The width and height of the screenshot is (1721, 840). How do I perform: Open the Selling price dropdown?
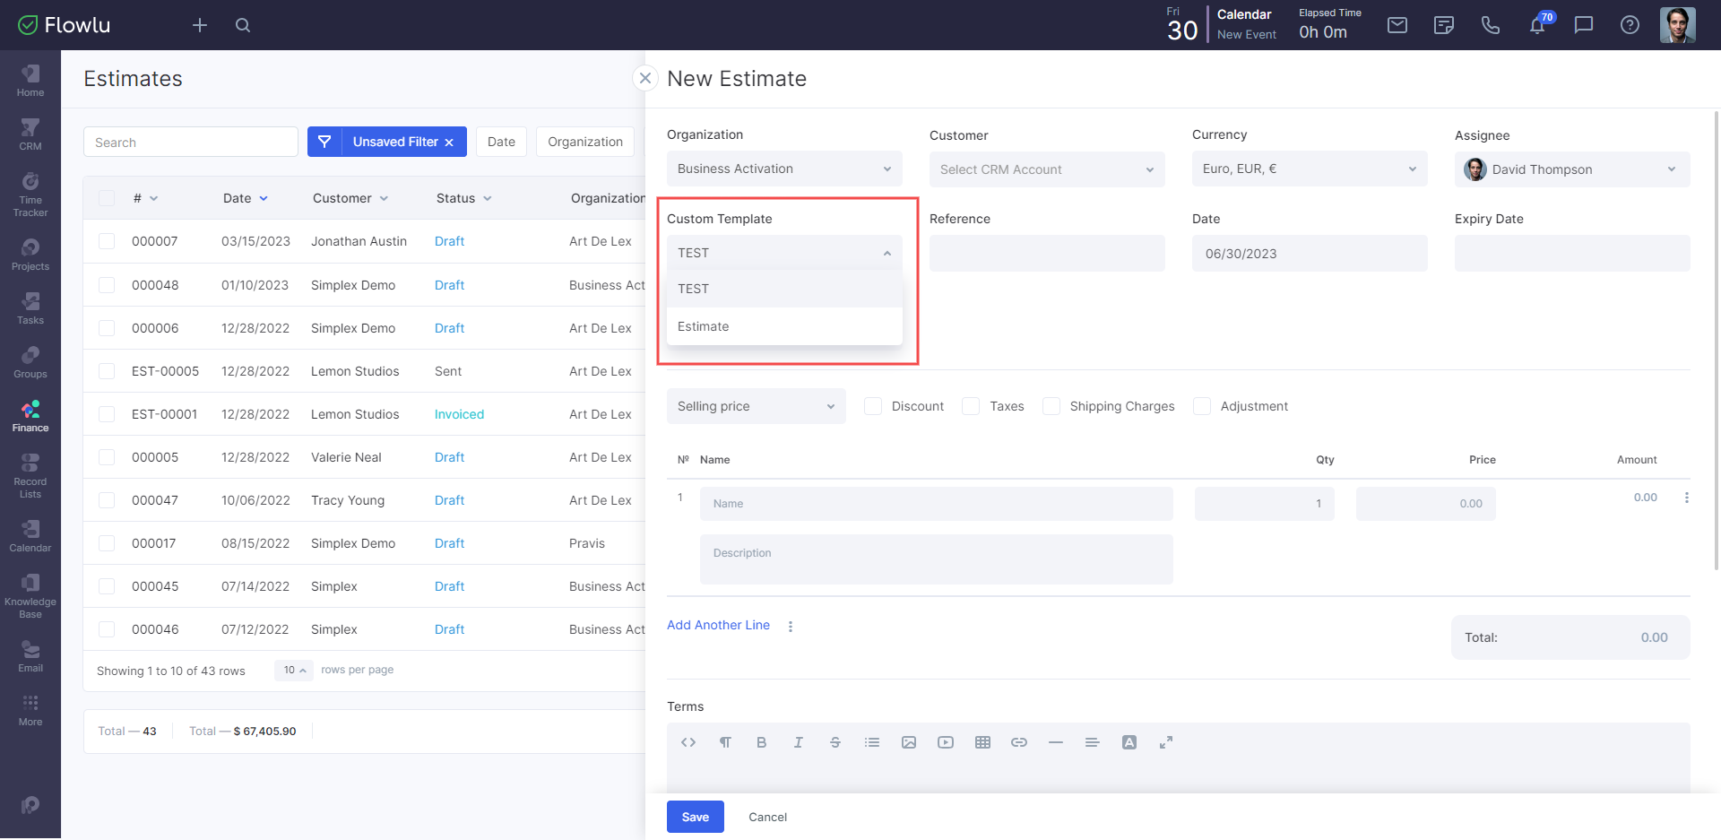(x=757, y=406)
